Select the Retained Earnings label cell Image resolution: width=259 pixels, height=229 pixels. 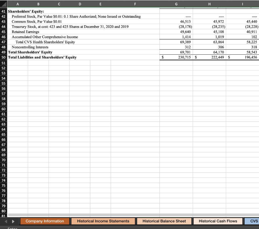[23, 32]
